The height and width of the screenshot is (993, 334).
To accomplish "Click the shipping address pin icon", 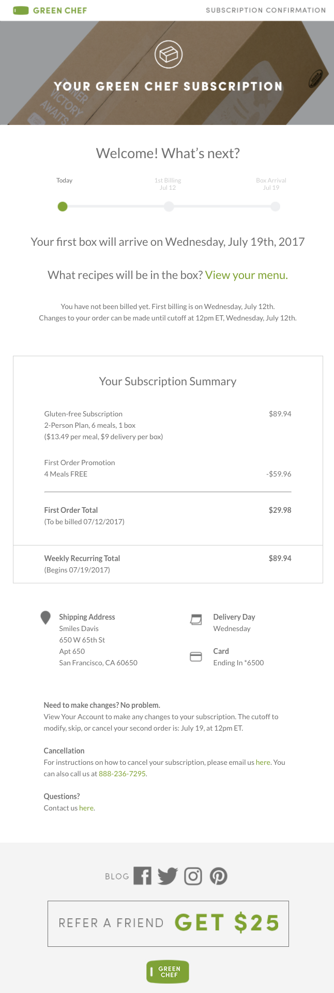I will tap(45, 618).
